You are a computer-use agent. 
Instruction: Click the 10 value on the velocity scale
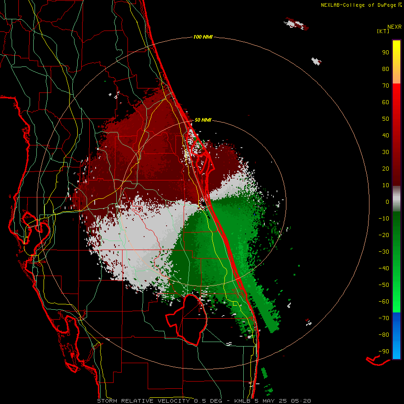coord(386,185)
